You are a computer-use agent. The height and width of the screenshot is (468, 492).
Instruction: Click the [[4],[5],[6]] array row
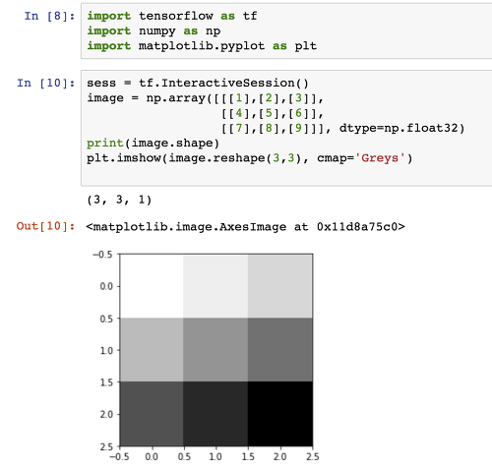[273, 113]
